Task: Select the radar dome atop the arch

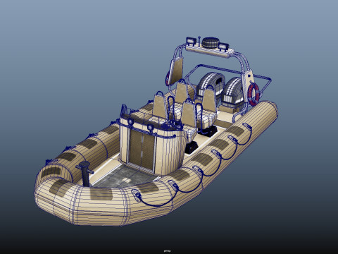Action: coord(210,42)
